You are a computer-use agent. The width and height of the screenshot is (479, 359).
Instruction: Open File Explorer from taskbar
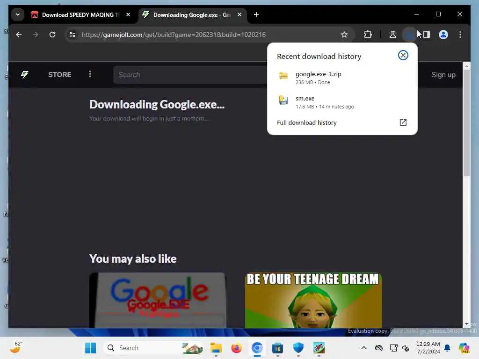(x=216, y=348)
